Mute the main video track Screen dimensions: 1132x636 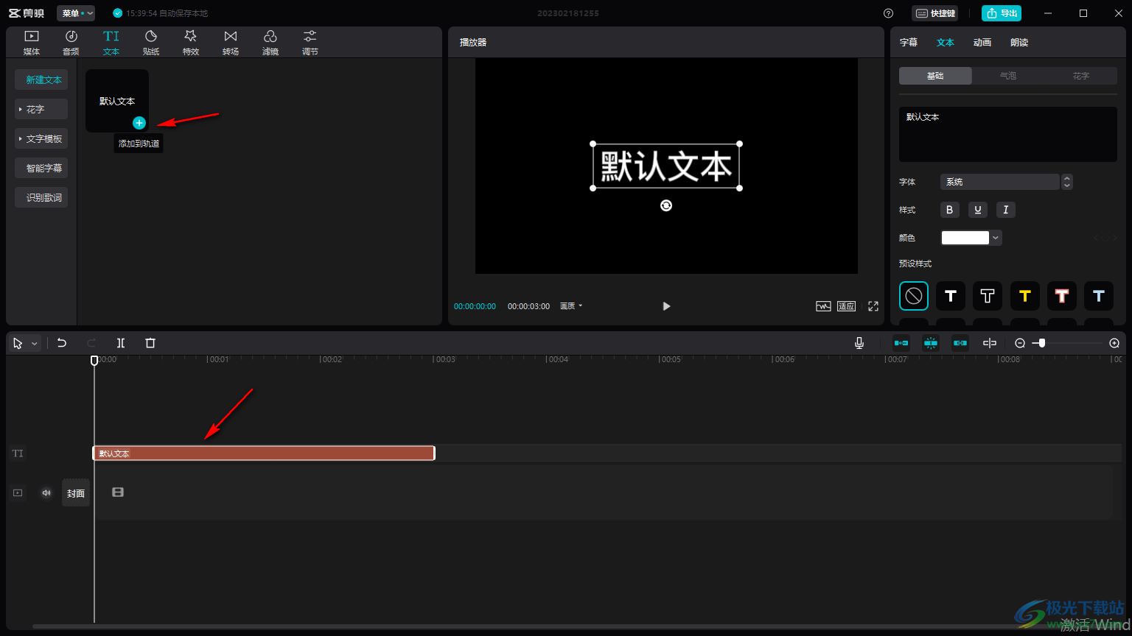click(x=46, y=492)
